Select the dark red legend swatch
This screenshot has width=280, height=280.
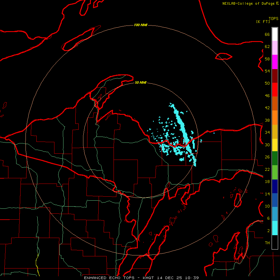(275, 76)
